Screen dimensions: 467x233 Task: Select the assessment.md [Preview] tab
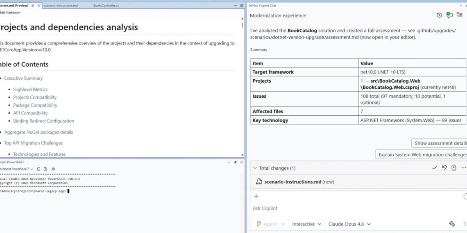(14, 6)
